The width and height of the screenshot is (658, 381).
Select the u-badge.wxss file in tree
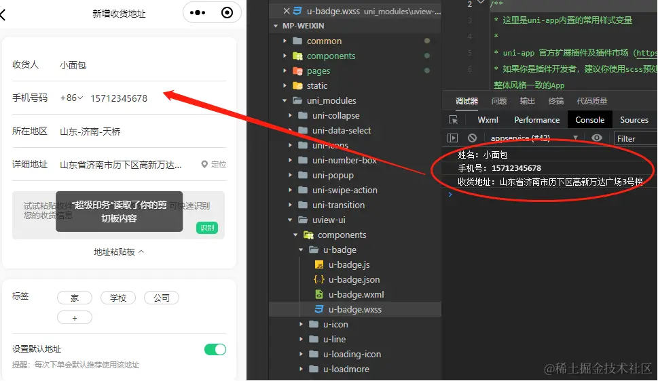[354, 309]
